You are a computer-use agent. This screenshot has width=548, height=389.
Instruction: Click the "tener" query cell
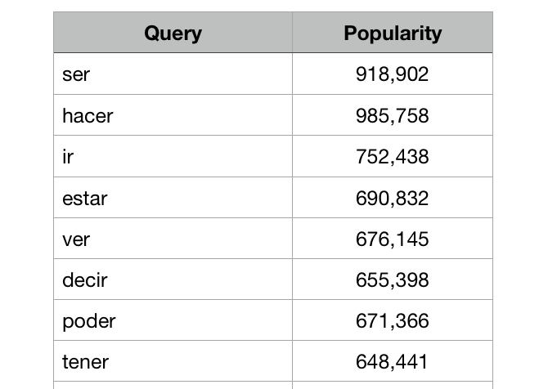pos(173,361)
